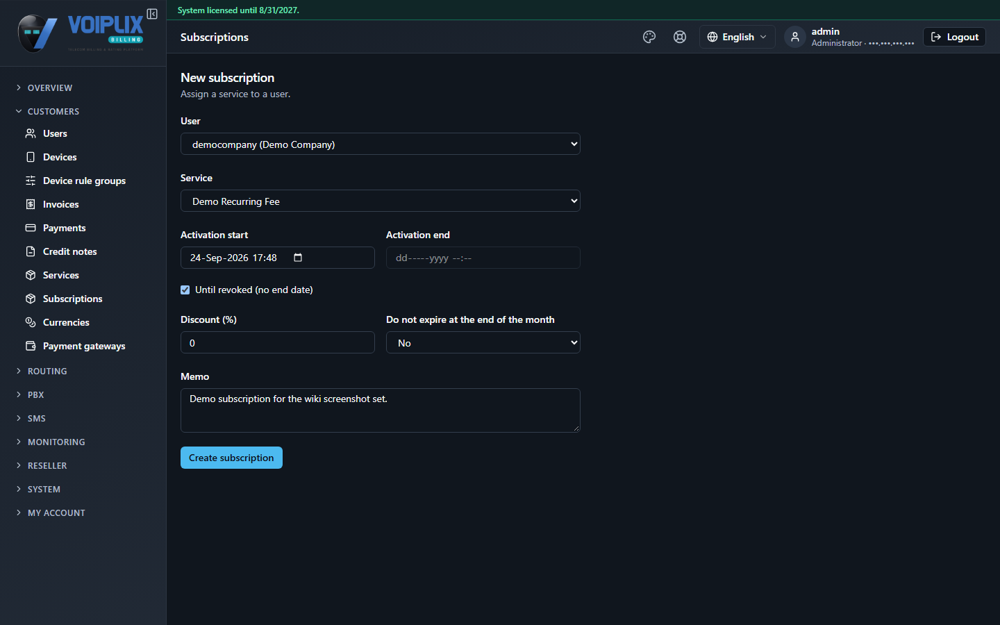
Task: Click the Users sidebar icon
Action: 31,133
